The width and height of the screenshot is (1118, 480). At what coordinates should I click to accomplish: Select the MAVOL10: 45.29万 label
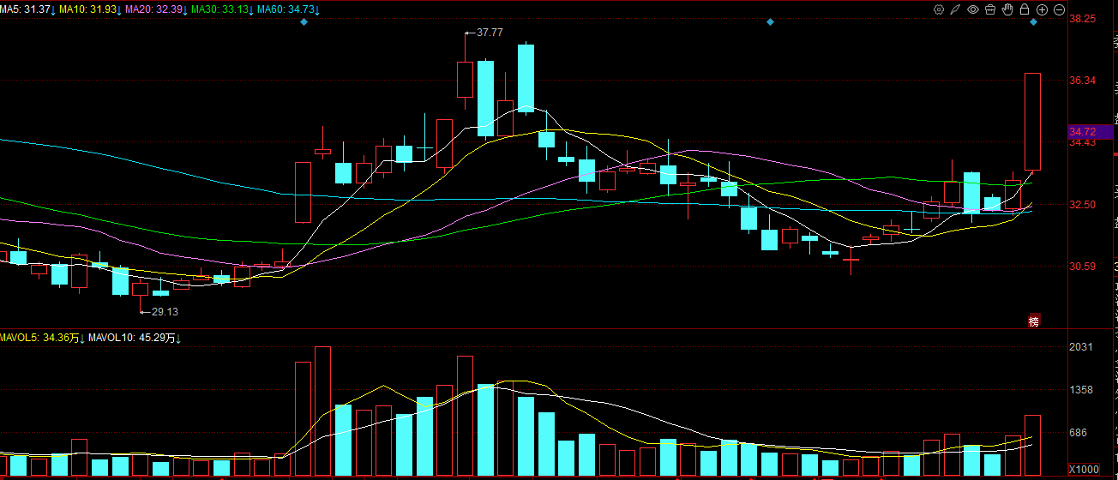pyautogui.click(x=135, y=339)
